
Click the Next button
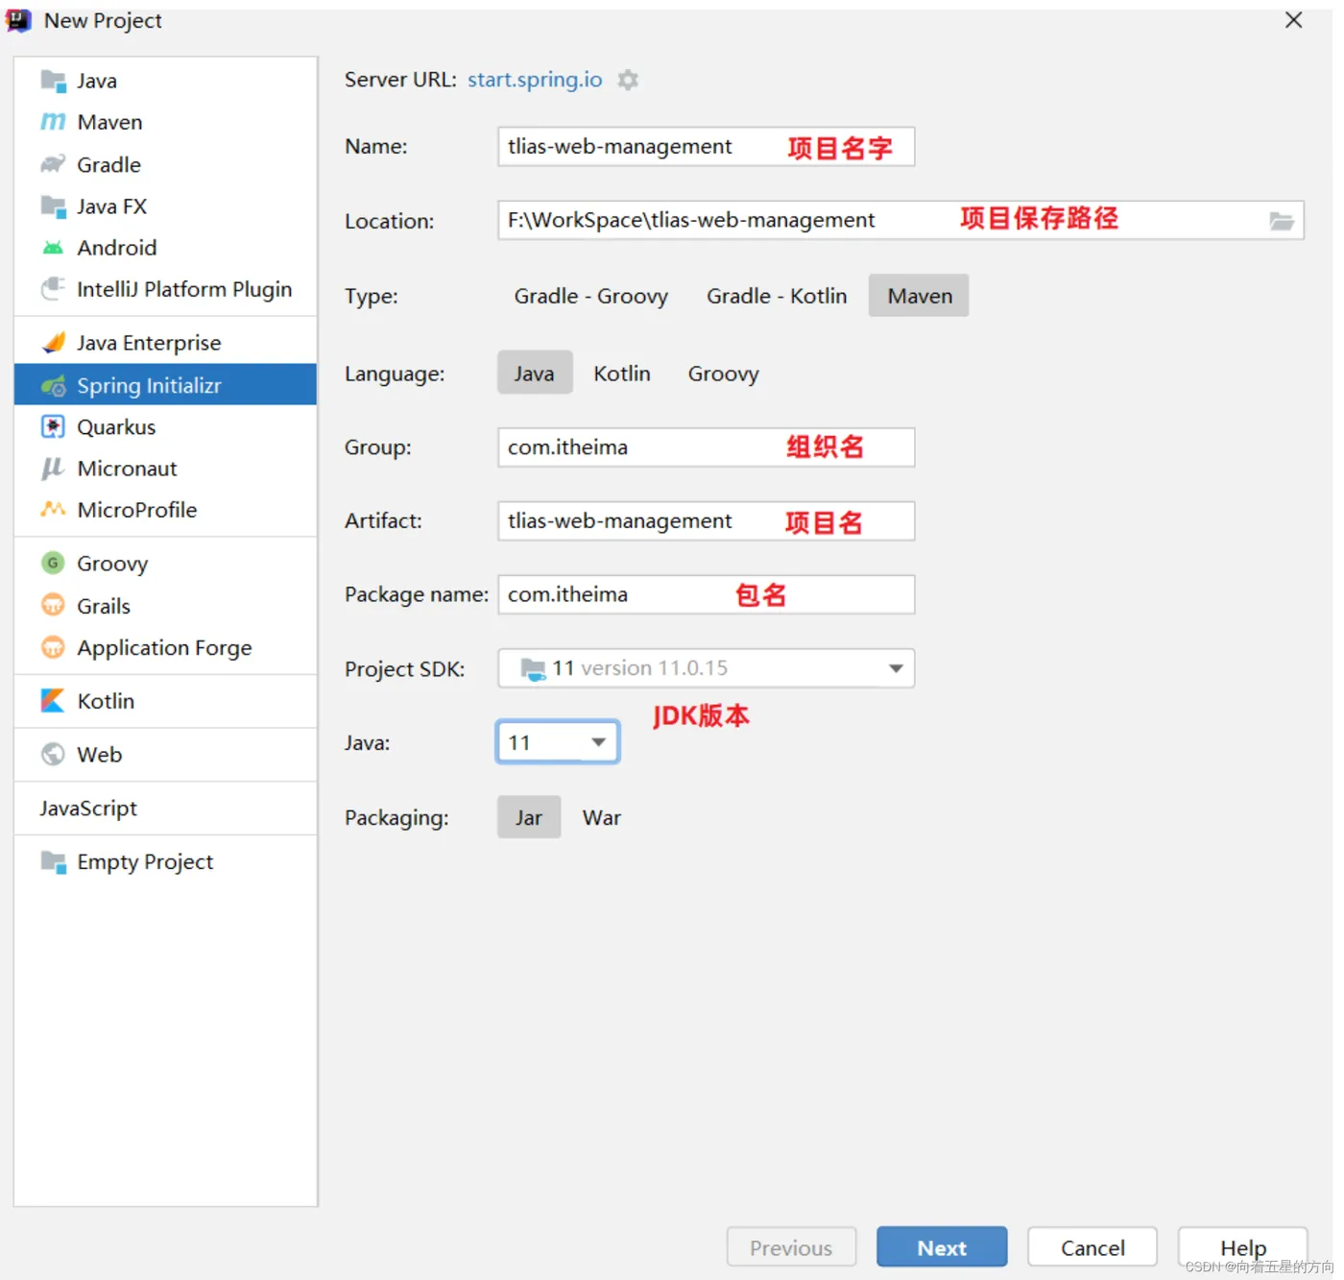pos(942,1247)
